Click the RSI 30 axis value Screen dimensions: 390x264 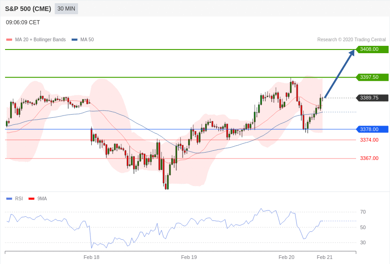(363, 242)
